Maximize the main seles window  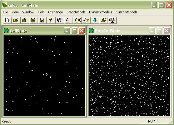[x=162, y=5]
